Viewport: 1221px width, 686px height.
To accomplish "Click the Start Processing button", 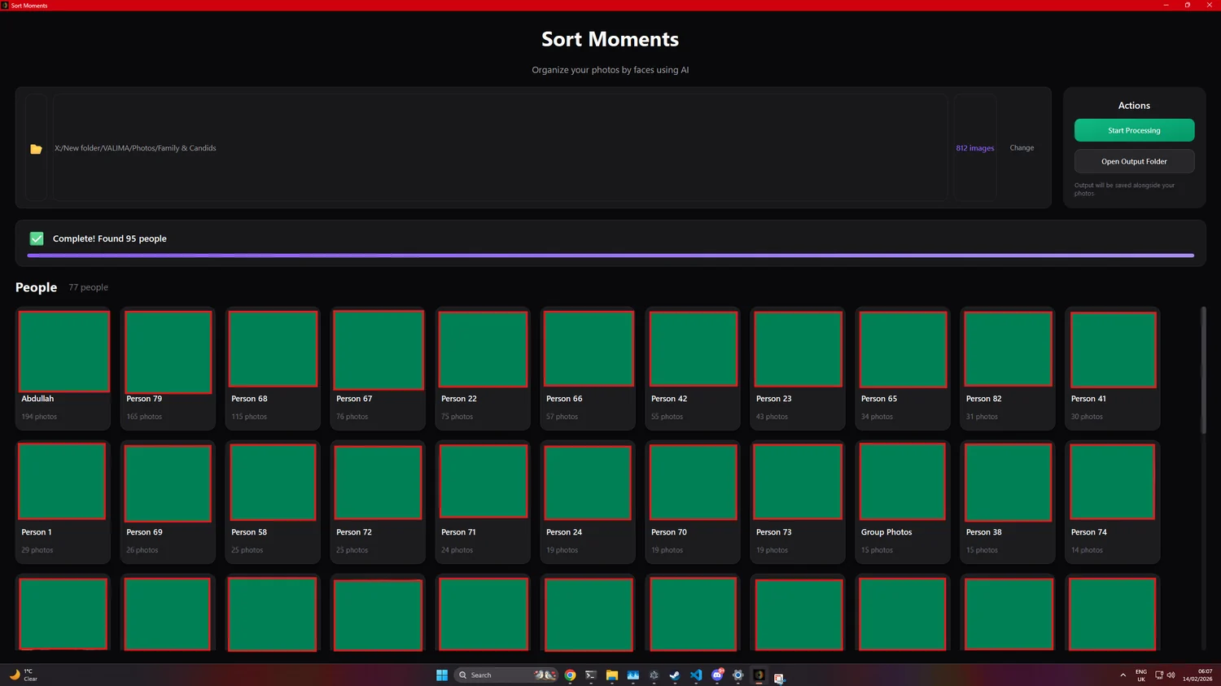I will (x=1134, y=130).
